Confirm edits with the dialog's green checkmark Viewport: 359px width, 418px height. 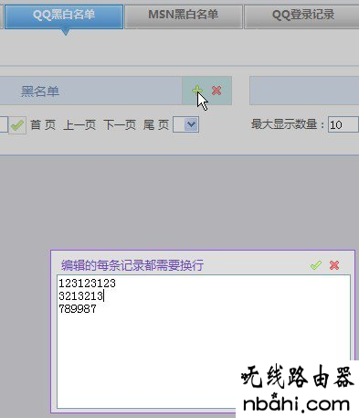(x=316, y=265)
